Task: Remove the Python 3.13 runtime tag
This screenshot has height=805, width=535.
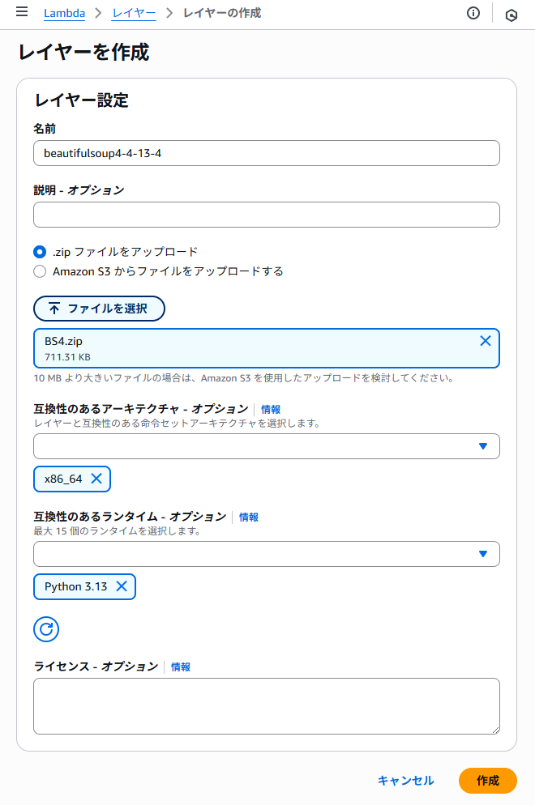Action: [x=123, y=586]
